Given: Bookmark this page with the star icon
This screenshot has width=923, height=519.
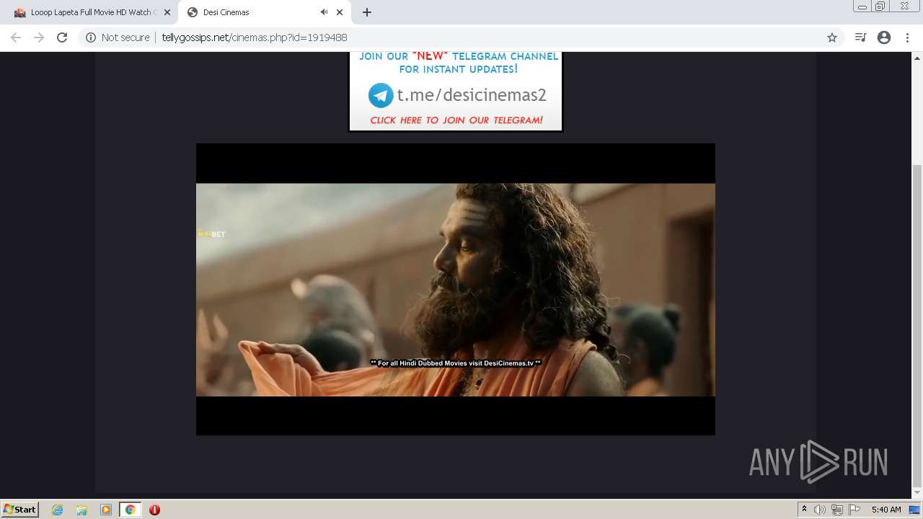Looking at the screenshot, I should (x=832, y=37).
